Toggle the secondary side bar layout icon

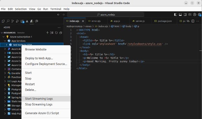(x=185, y=15)
